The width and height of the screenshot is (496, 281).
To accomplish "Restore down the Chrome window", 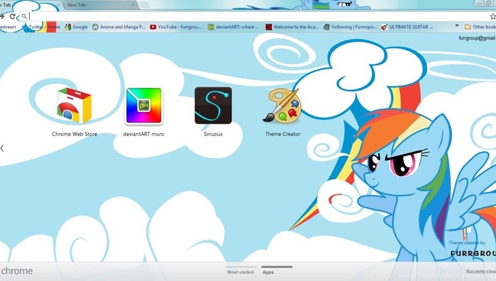I will [x=489, y=4].
